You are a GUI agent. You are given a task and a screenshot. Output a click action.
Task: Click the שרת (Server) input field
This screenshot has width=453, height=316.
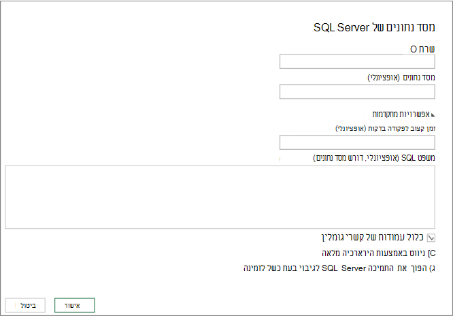pos(357,62)
